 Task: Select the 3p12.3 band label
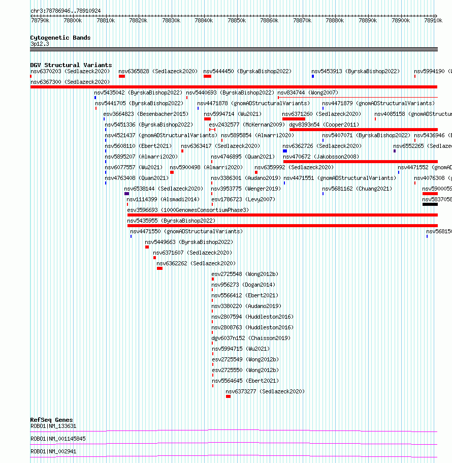coord(40,44)
